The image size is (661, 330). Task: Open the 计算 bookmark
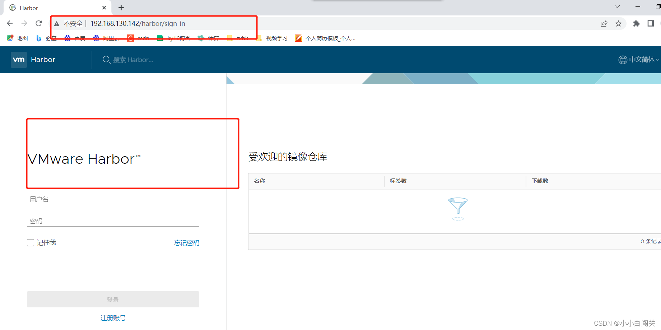208,38
